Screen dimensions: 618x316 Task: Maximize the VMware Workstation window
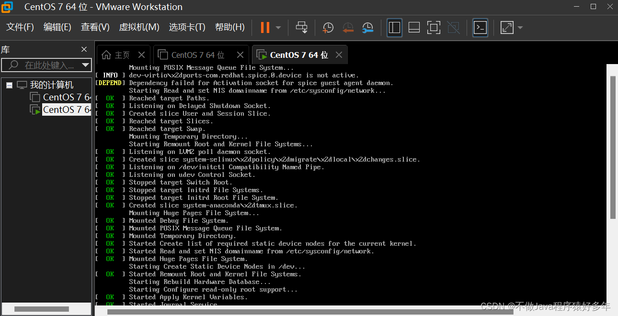(593, 7)
